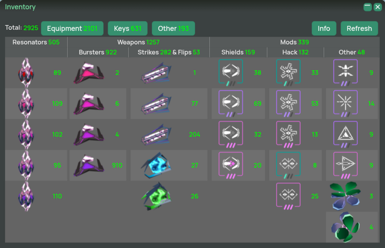Click the green capsule item with count 4
This screenshot has height=248, width=385.
coord(346,227)
